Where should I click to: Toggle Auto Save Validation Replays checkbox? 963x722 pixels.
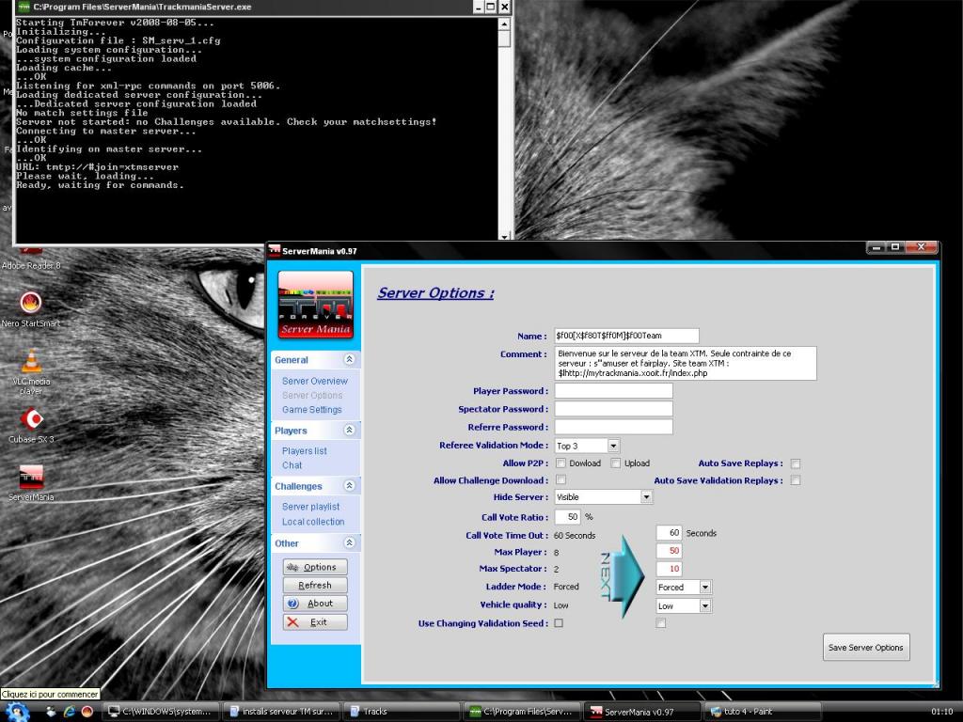[x=796, y=480]
